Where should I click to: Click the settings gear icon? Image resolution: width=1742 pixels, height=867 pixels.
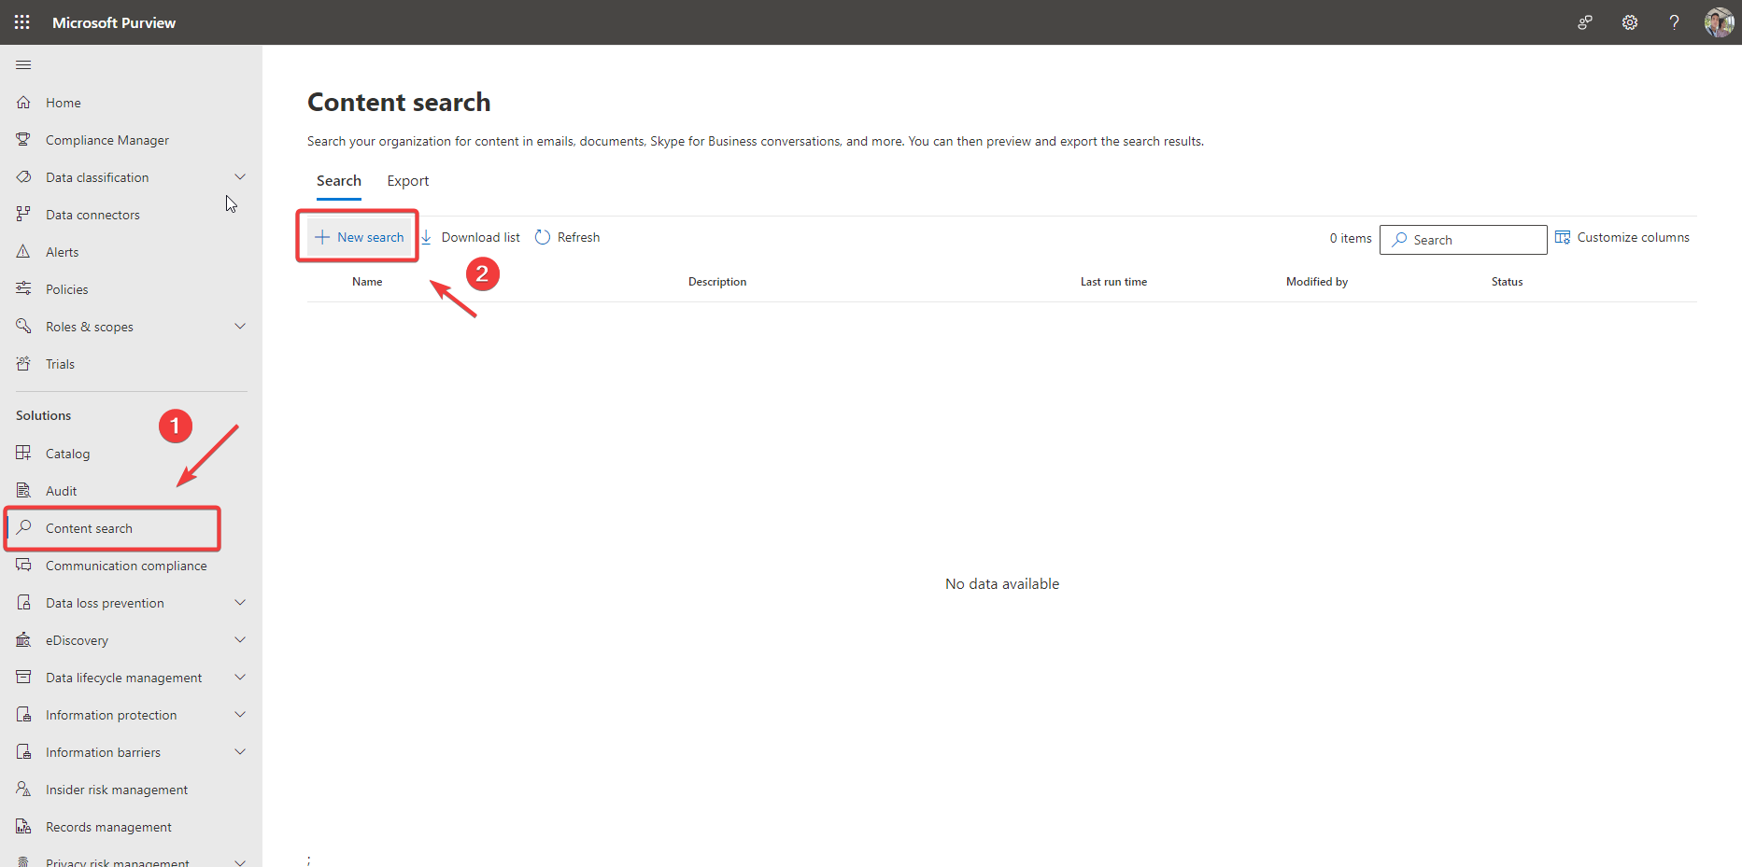1629,22
